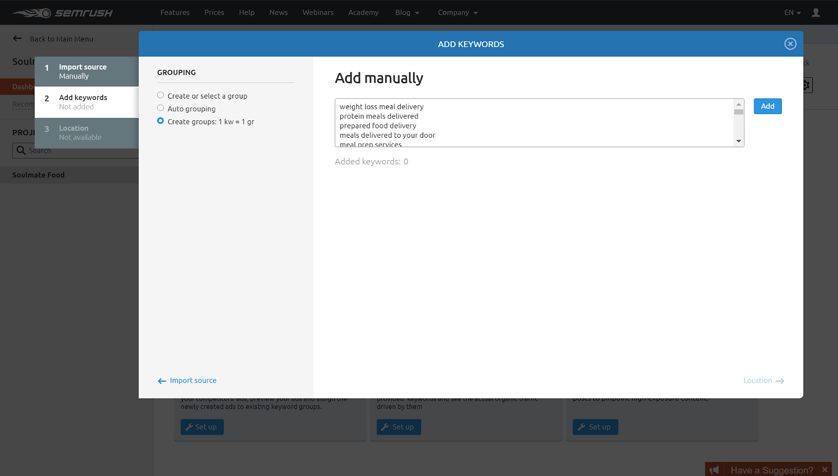The width and height of the screenshot is (838, 476).
Task: Click the megaphone suggestion icon
Action: click(x=714, y=470)
